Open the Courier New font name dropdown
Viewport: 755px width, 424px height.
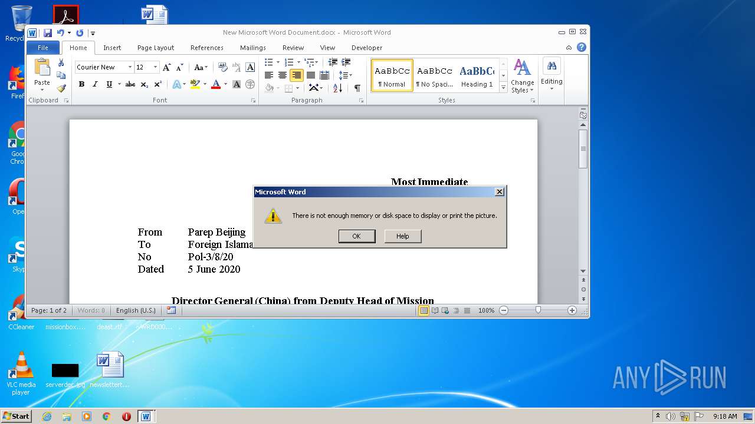[x=130, y=67]
